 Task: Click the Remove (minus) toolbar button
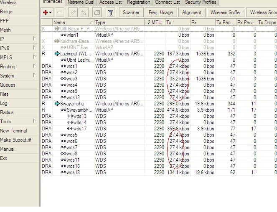point(60,12)
